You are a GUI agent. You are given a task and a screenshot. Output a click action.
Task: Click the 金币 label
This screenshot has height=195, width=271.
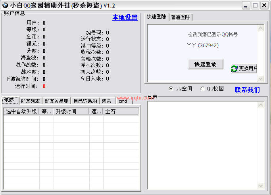point(33,36)
